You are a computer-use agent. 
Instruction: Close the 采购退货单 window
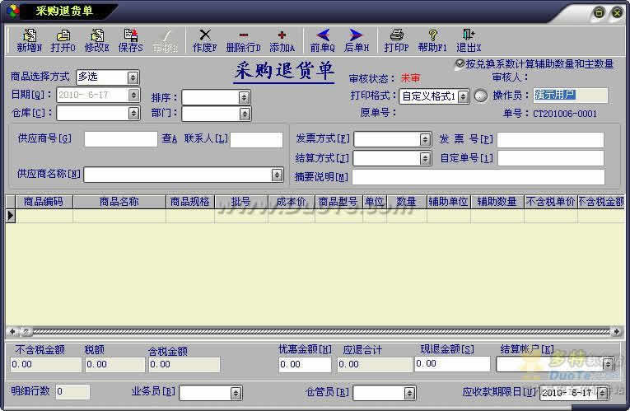617,13
